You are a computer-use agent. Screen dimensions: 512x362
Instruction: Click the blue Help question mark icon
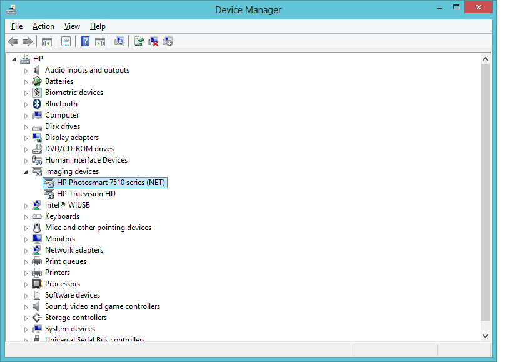click(x=85, y=41)
